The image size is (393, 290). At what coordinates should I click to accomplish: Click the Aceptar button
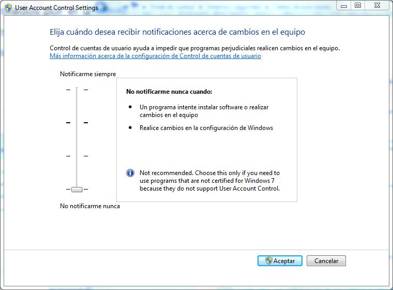(280, 261)
